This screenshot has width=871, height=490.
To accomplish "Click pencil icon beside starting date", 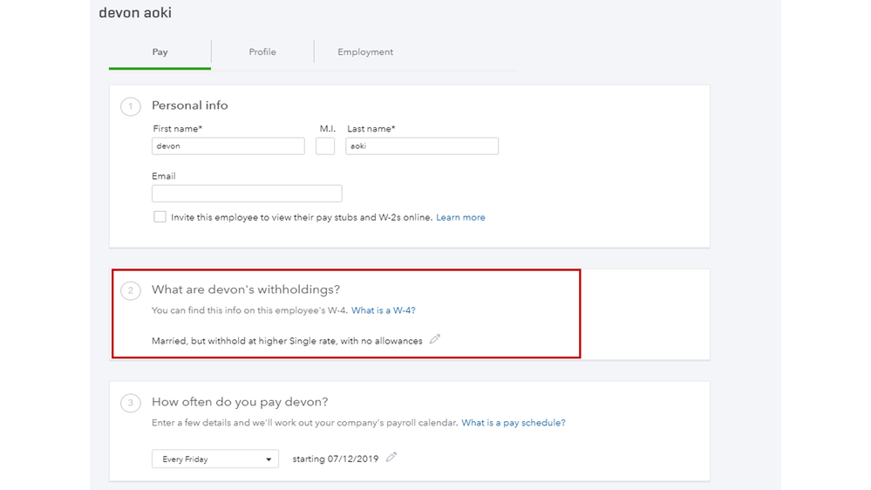I will pyautogui.click(x=391, y=457).
